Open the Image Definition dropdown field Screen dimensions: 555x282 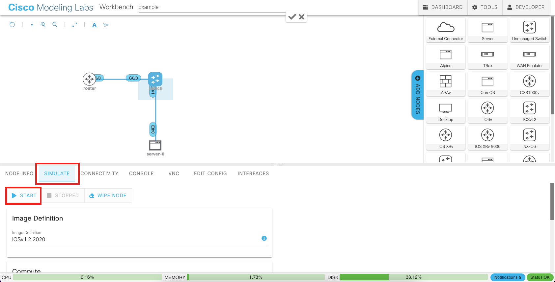pos(139,239)
